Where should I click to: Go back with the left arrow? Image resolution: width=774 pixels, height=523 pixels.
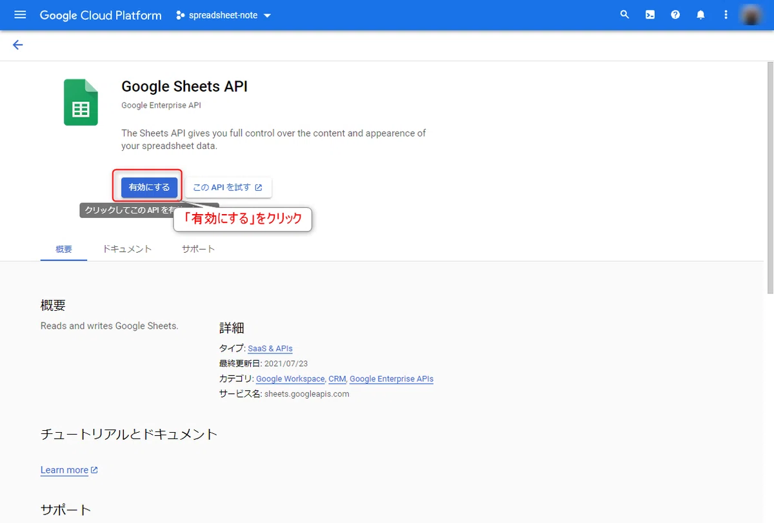coord(18,44)
